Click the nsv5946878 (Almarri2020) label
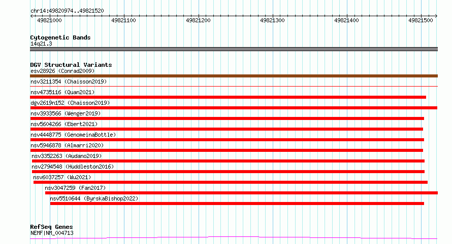The height and width of the screenshot is (244, 452). (67, 145)
